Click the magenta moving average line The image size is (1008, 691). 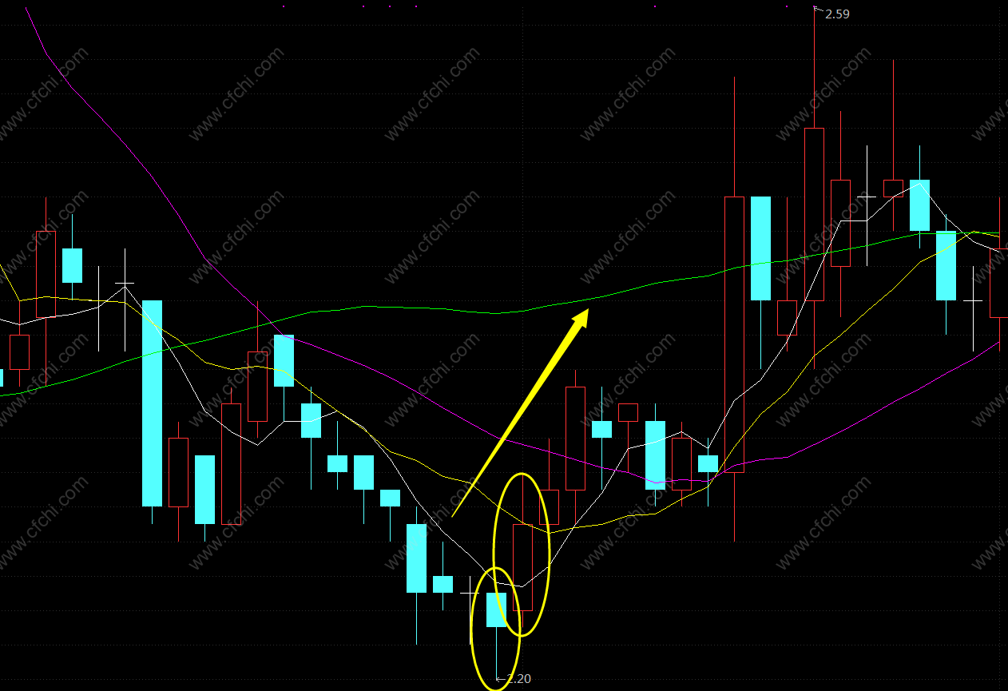click(447, 415)
